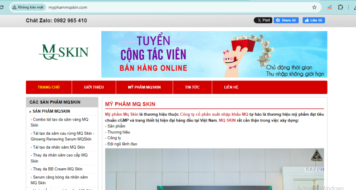Bookmark this page with the star icon
Viewport: 356px width, 190px height.
(314, 7)
